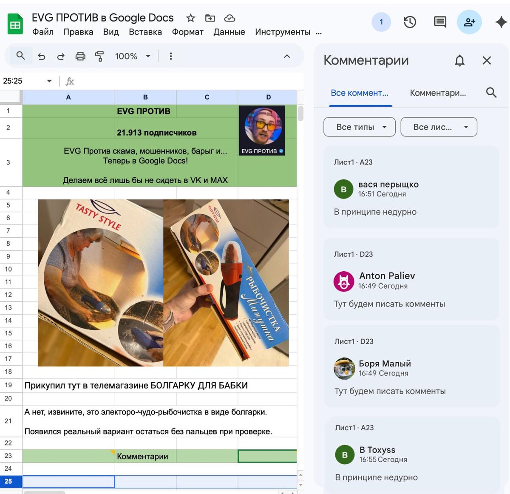Open the comment by Боря Малый
Image resolution: width=510 pixels, height=494 pixels.
click(411, 366)
